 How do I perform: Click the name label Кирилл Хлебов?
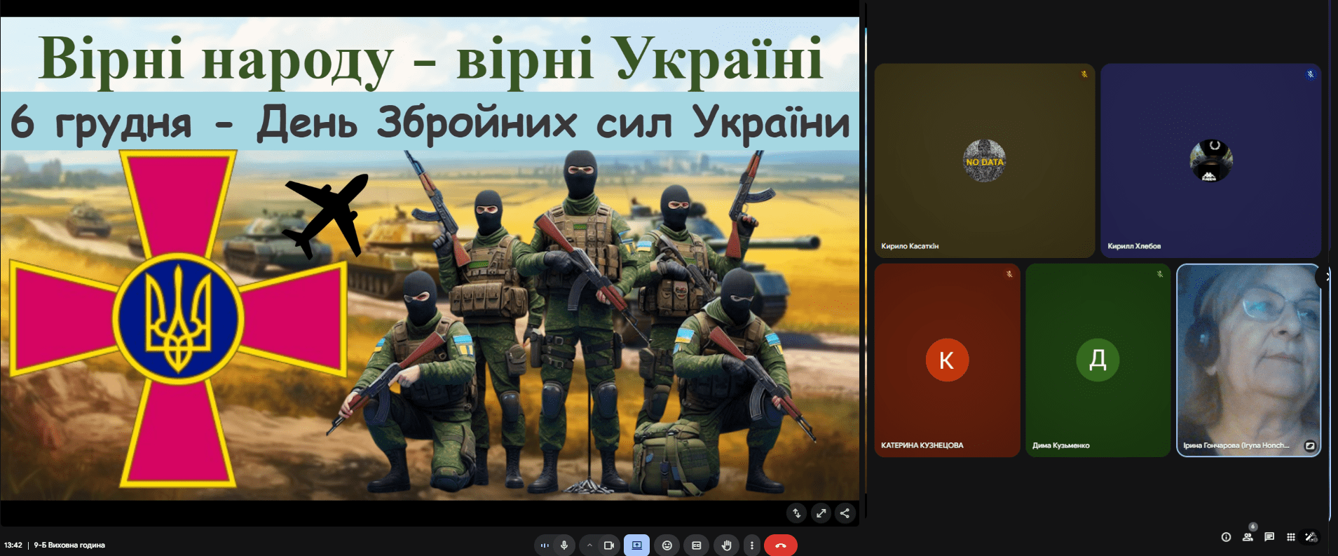pyautogui.click(x=1134, y=246)
